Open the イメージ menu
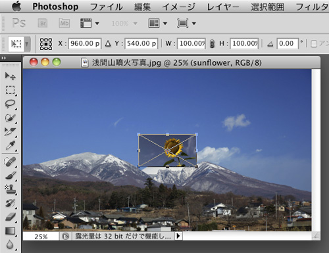The height and width of the screenshot is (253, 329). click(x=178, y=7)
